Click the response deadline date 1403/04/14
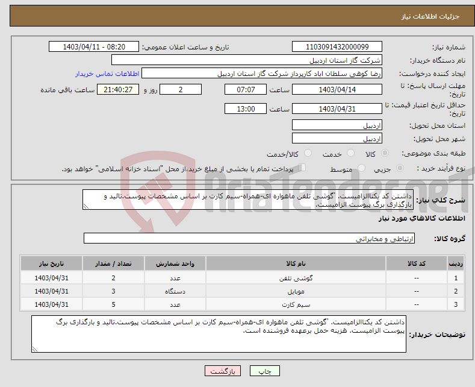 (337, 89)
